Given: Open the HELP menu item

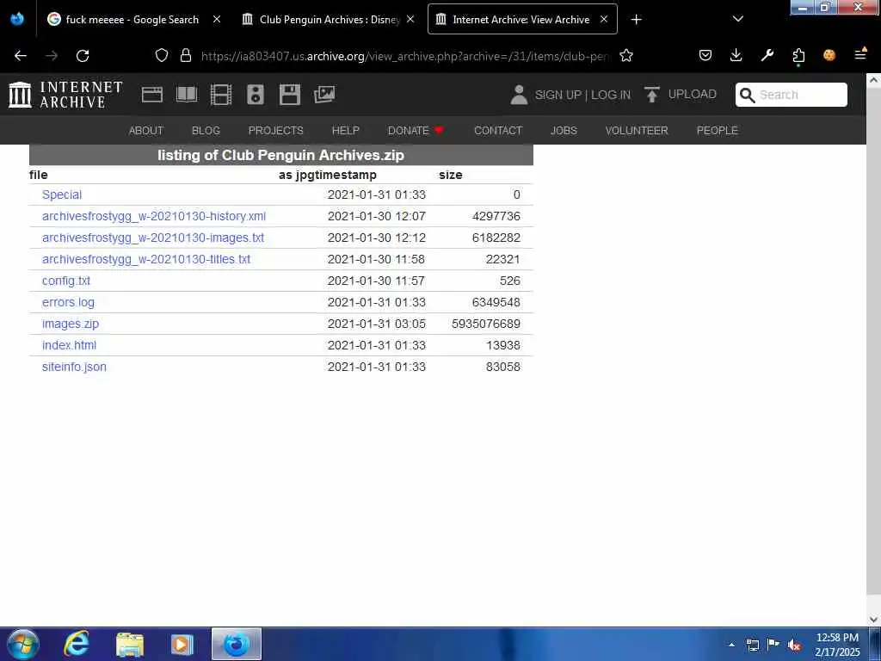Looking at the screenshot, I should (x=346, y=131).
